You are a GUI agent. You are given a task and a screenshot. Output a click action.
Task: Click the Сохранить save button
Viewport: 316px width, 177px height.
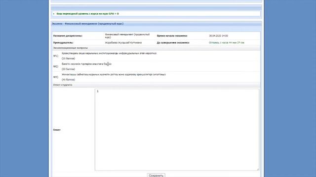coord(156,176)
